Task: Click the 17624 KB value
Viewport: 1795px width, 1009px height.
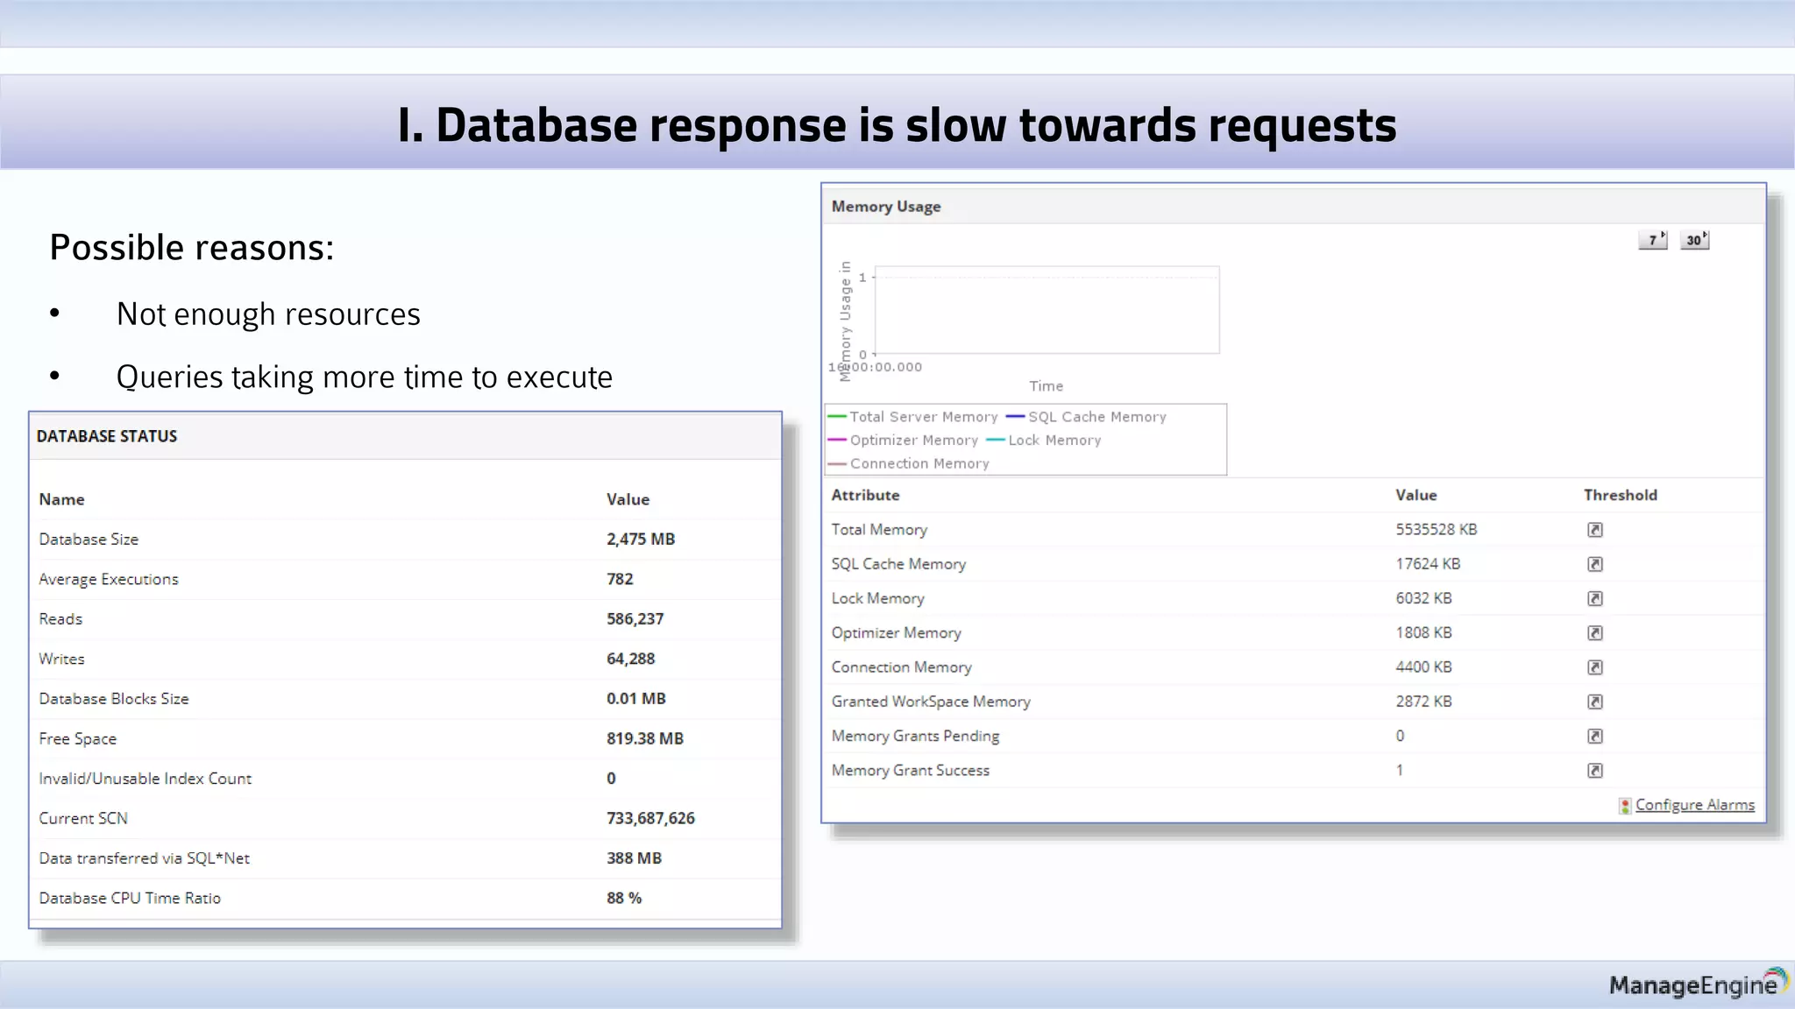Action: coord(1429,564)
